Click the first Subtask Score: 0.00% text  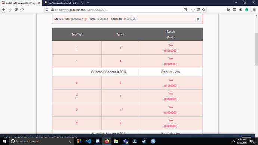(x=109, y=72)
